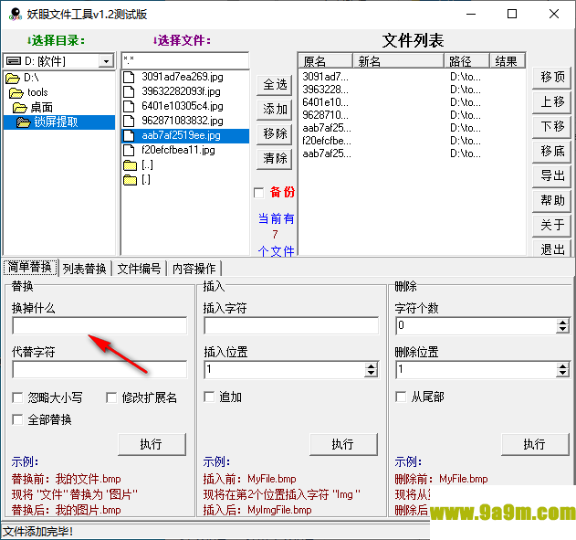
Task: Click the 结果 column header
Action: point(508,61)
